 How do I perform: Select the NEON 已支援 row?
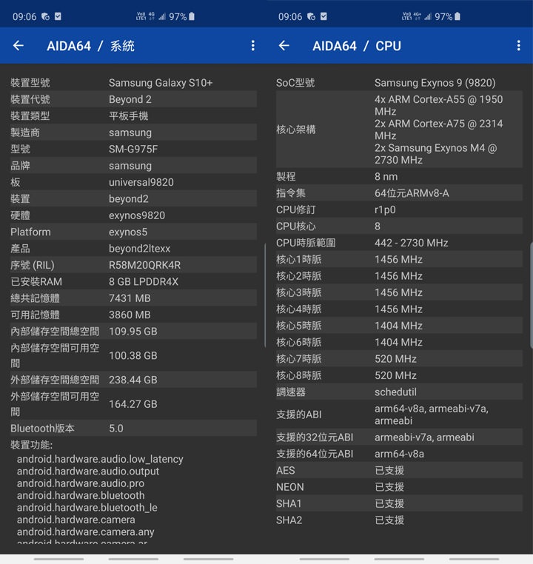pyautogui.click(x=399, y=486)
